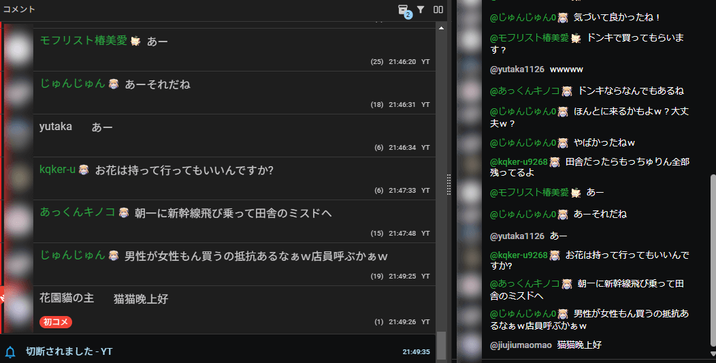The width and height of the screenshot is (716, 363).
Task: Click member badge next to あっくんキノコ in comment list
Action: click(124, 212)
